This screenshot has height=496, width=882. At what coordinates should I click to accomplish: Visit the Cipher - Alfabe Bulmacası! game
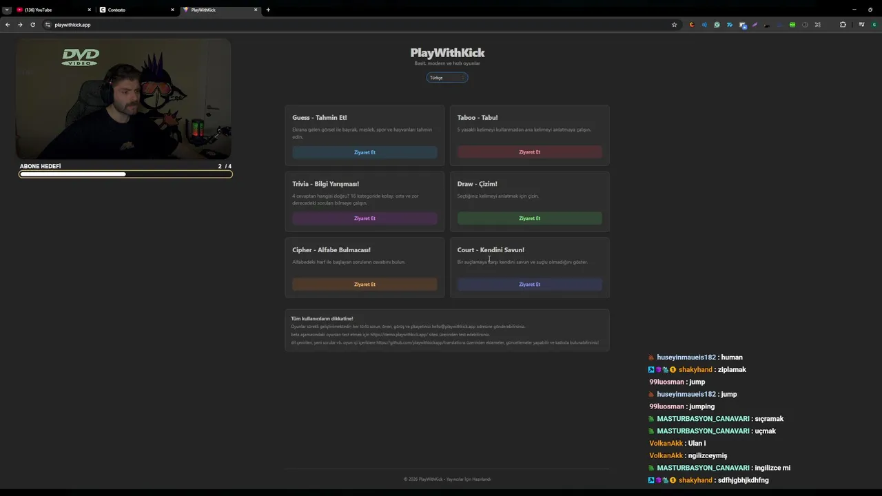[x=365, y=285]
